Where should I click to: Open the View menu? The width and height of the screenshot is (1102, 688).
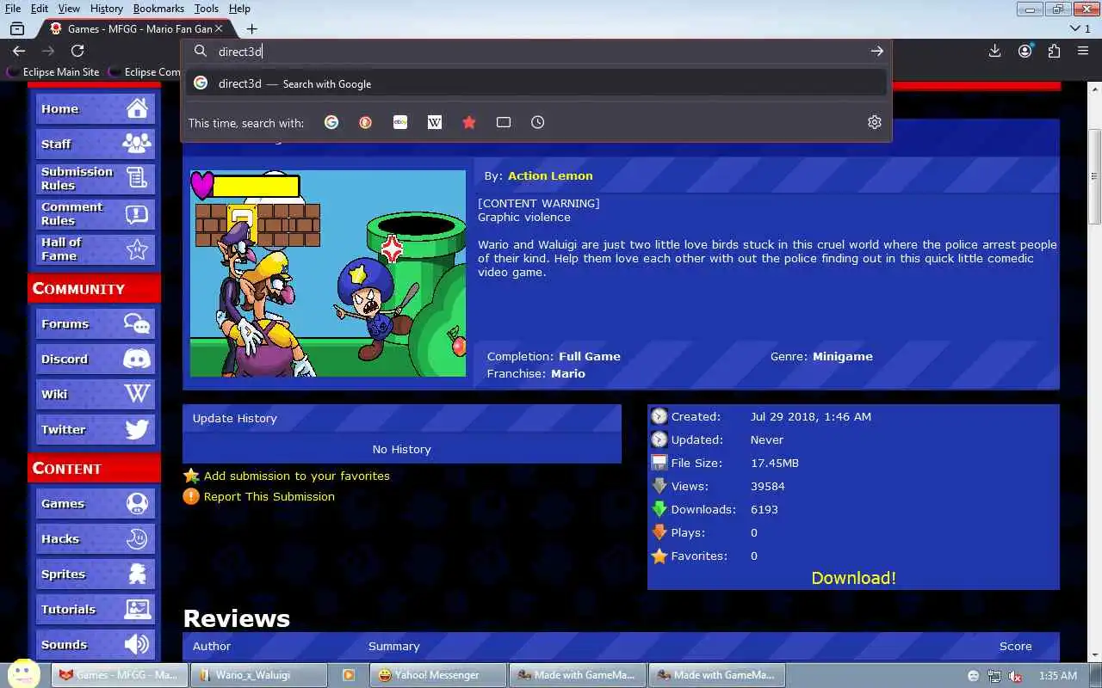[x=69, y=9]
